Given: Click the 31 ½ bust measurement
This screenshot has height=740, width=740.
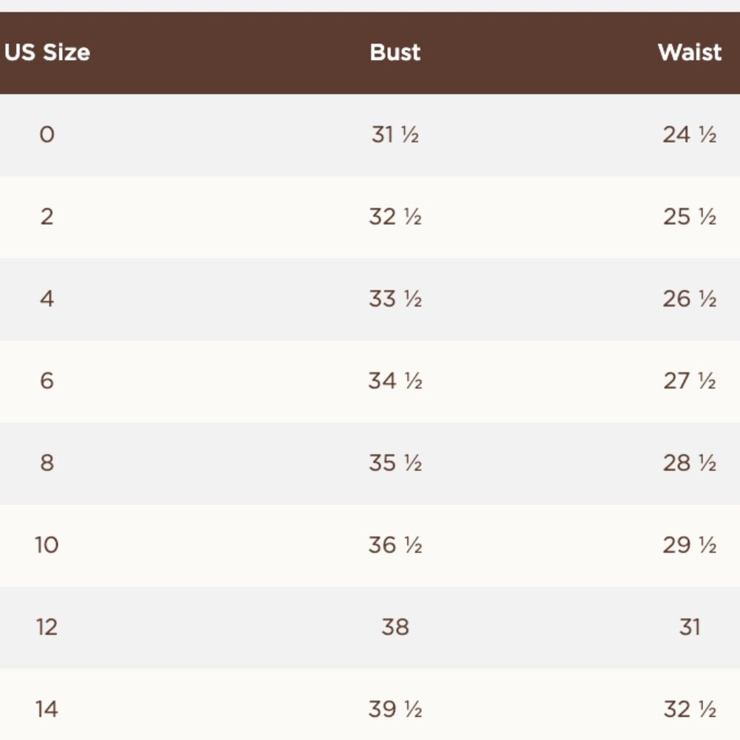Looking at the screenshot, I should pos(395,135).
